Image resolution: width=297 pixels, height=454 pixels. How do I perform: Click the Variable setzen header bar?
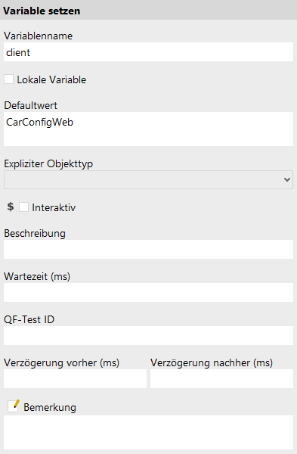click(148, 10)
